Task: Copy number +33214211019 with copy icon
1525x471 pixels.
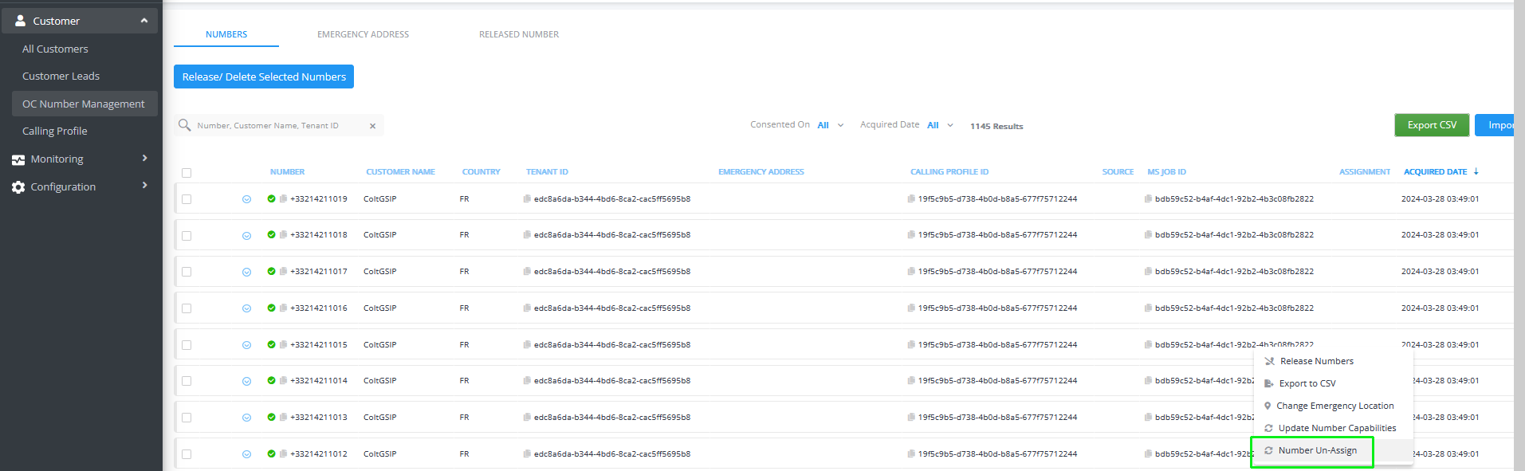Action: 283,199
